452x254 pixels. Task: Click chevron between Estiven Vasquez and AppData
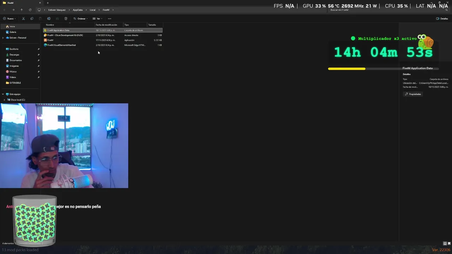click(x=69, y=10)
